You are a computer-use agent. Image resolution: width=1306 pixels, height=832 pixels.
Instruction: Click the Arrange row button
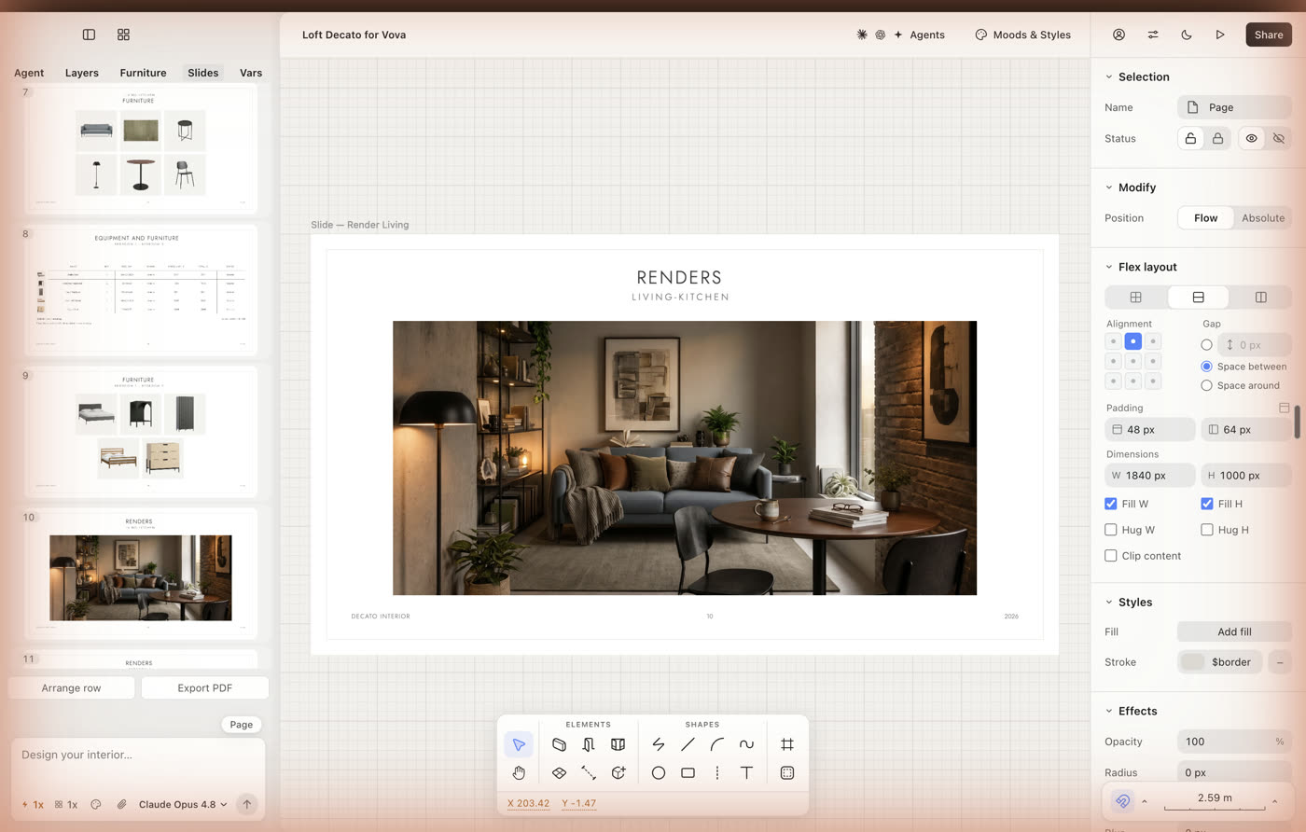tap(71, 688)
